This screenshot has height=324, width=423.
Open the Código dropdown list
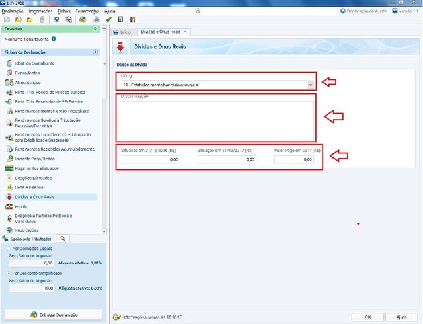pos(311,85)
